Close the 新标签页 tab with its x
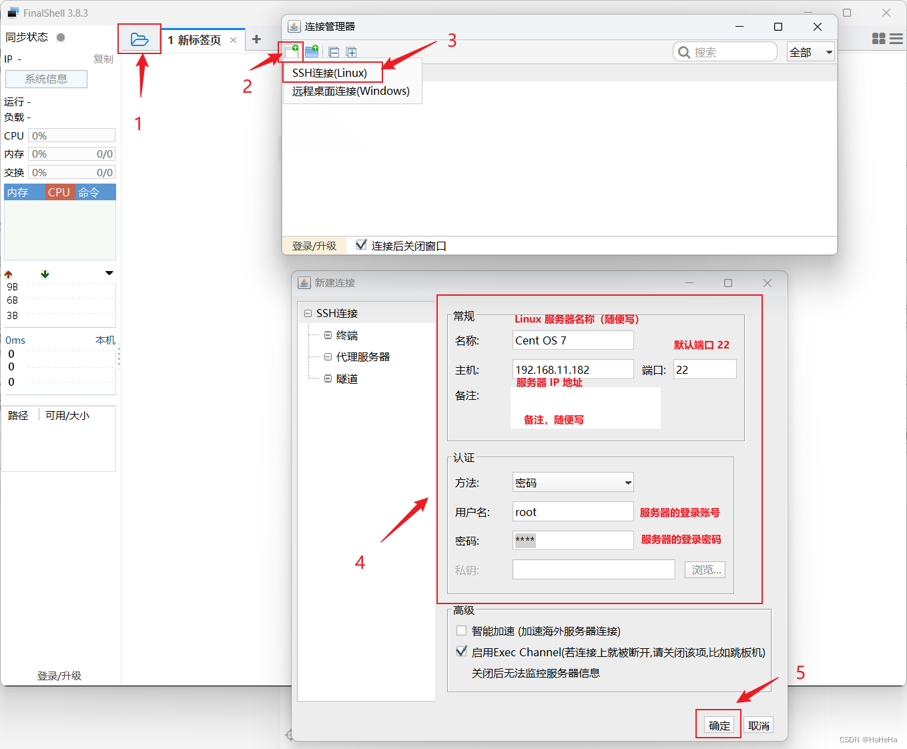 pos(233,40)
